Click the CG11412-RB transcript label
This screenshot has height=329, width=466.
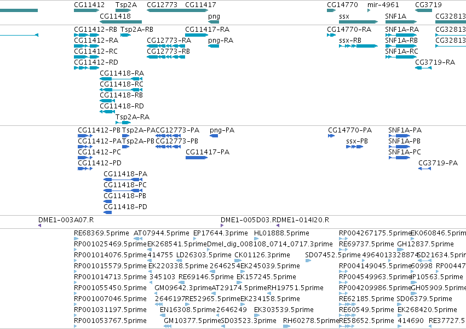[95, 30]
